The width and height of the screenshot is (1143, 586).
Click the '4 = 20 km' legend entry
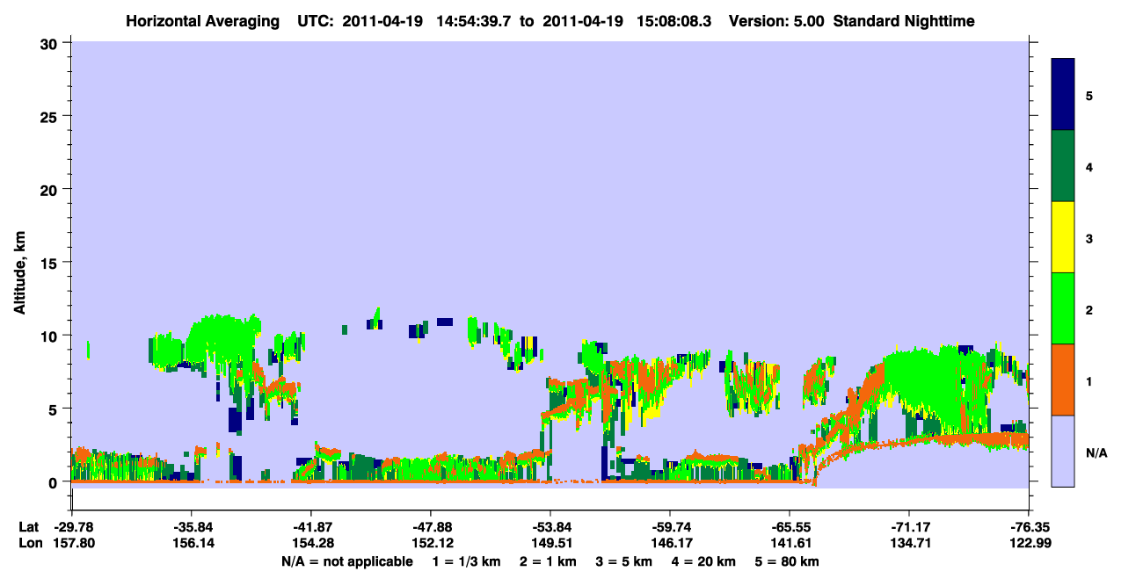(x=705, y=561)
